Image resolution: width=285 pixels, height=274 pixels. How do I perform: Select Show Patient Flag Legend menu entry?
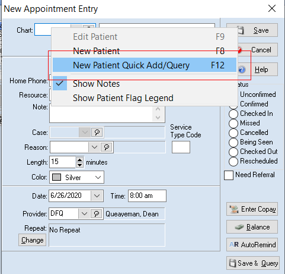pos(123,98)
